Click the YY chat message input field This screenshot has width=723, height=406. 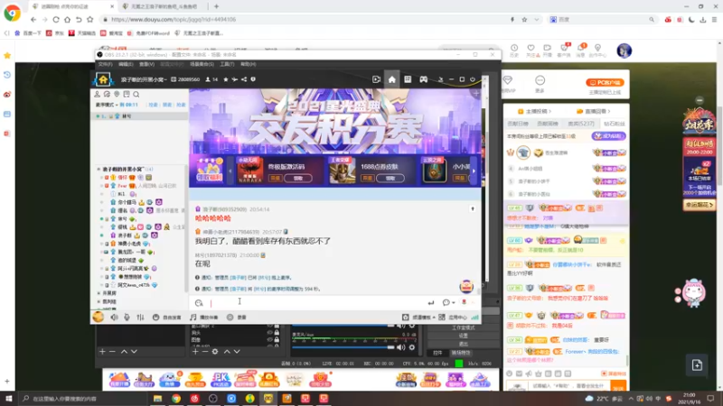coord(315,303)
